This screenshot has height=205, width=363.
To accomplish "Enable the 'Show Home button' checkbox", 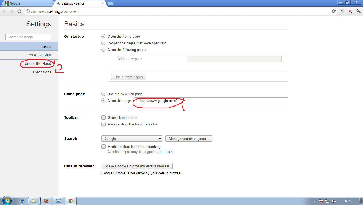I will pyautogui.click(x=104, y=117).
